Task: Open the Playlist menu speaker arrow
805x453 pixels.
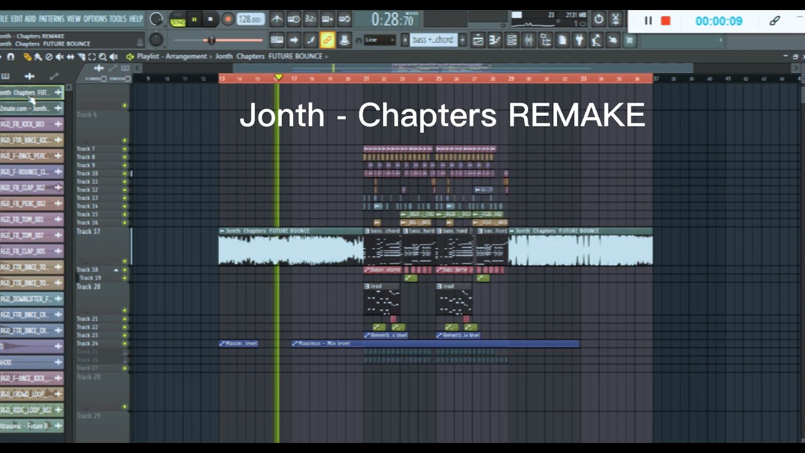Action: [130, 57]
